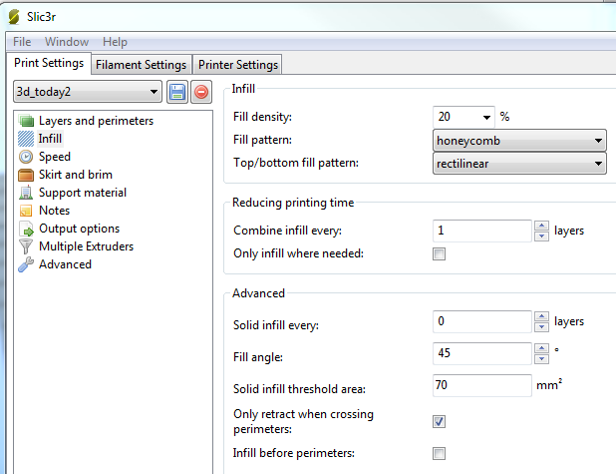
Task: Open Top/bottom fill pattern dropdown
Action: 519,164
